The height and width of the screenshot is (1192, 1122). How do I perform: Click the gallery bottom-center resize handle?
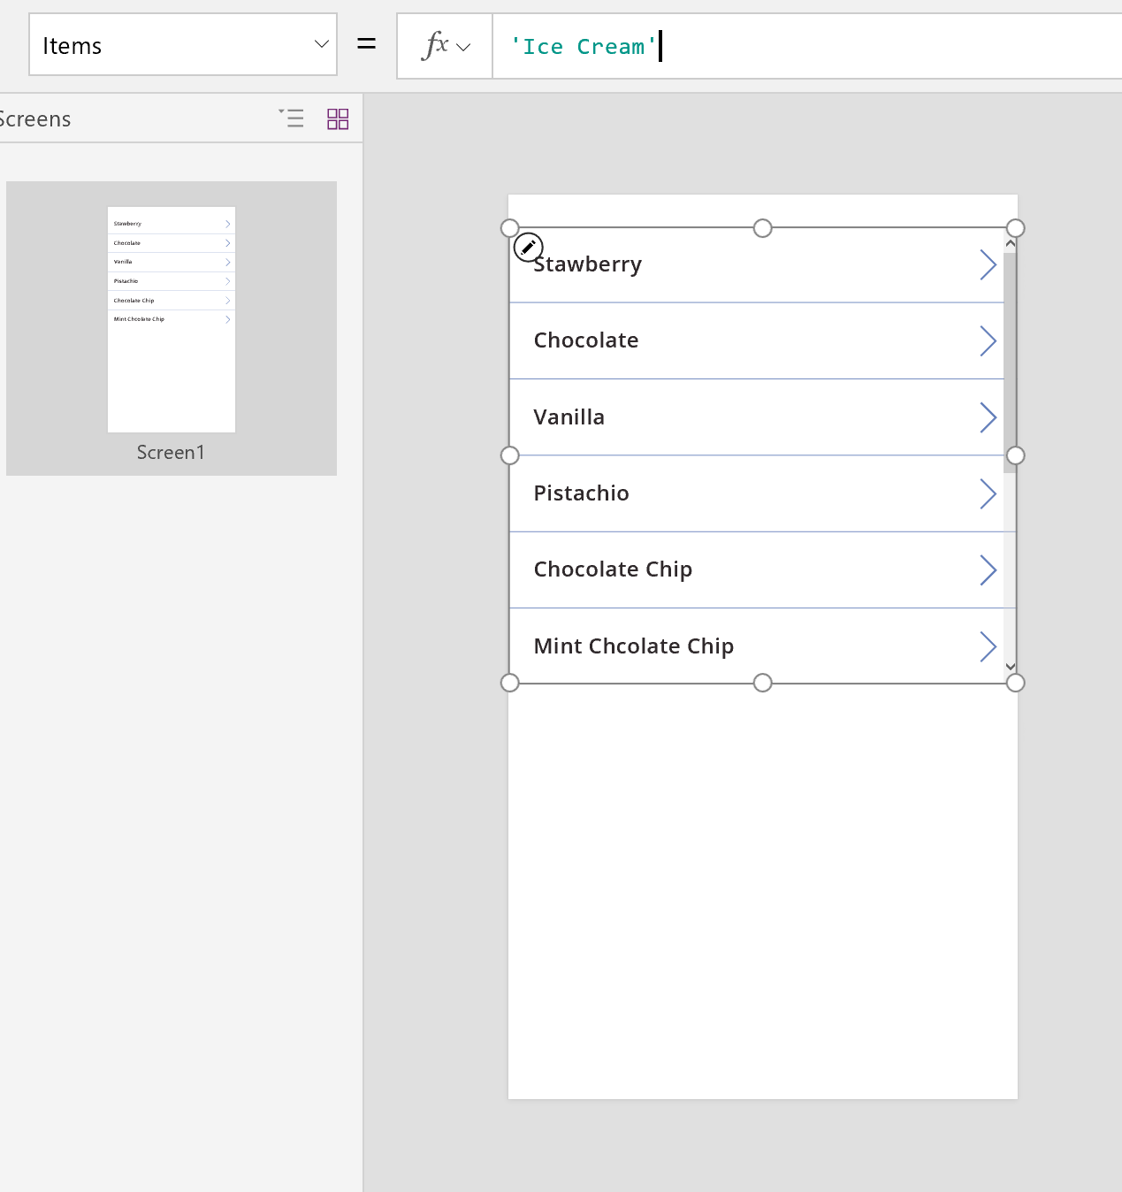(x=763, y=683)
